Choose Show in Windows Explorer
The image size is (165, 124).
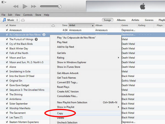pos(86,62)
